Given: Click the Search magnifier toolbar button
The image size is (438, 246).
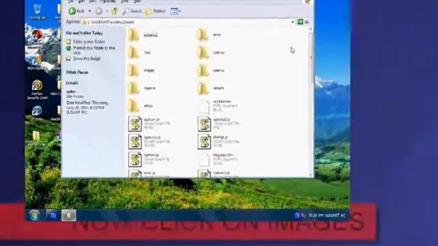Looking at the screenshot, I should (132, 11).
